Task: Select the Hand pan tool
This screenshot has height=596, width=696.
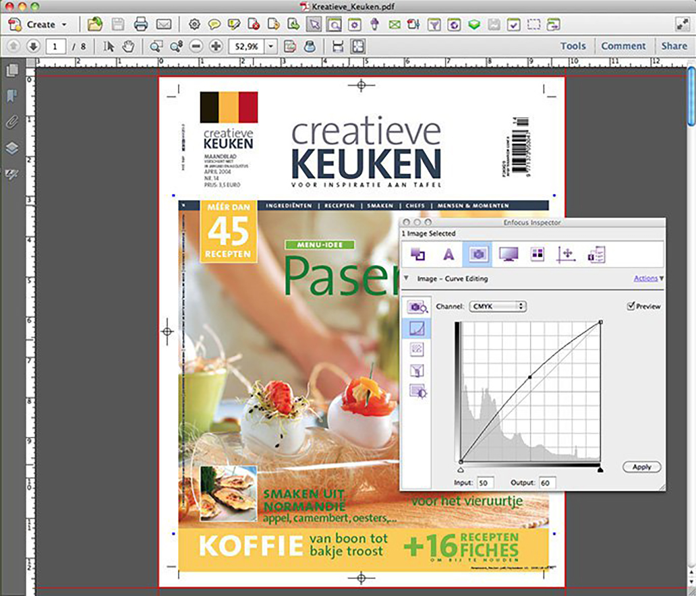Action: click(x=128, y=46)
